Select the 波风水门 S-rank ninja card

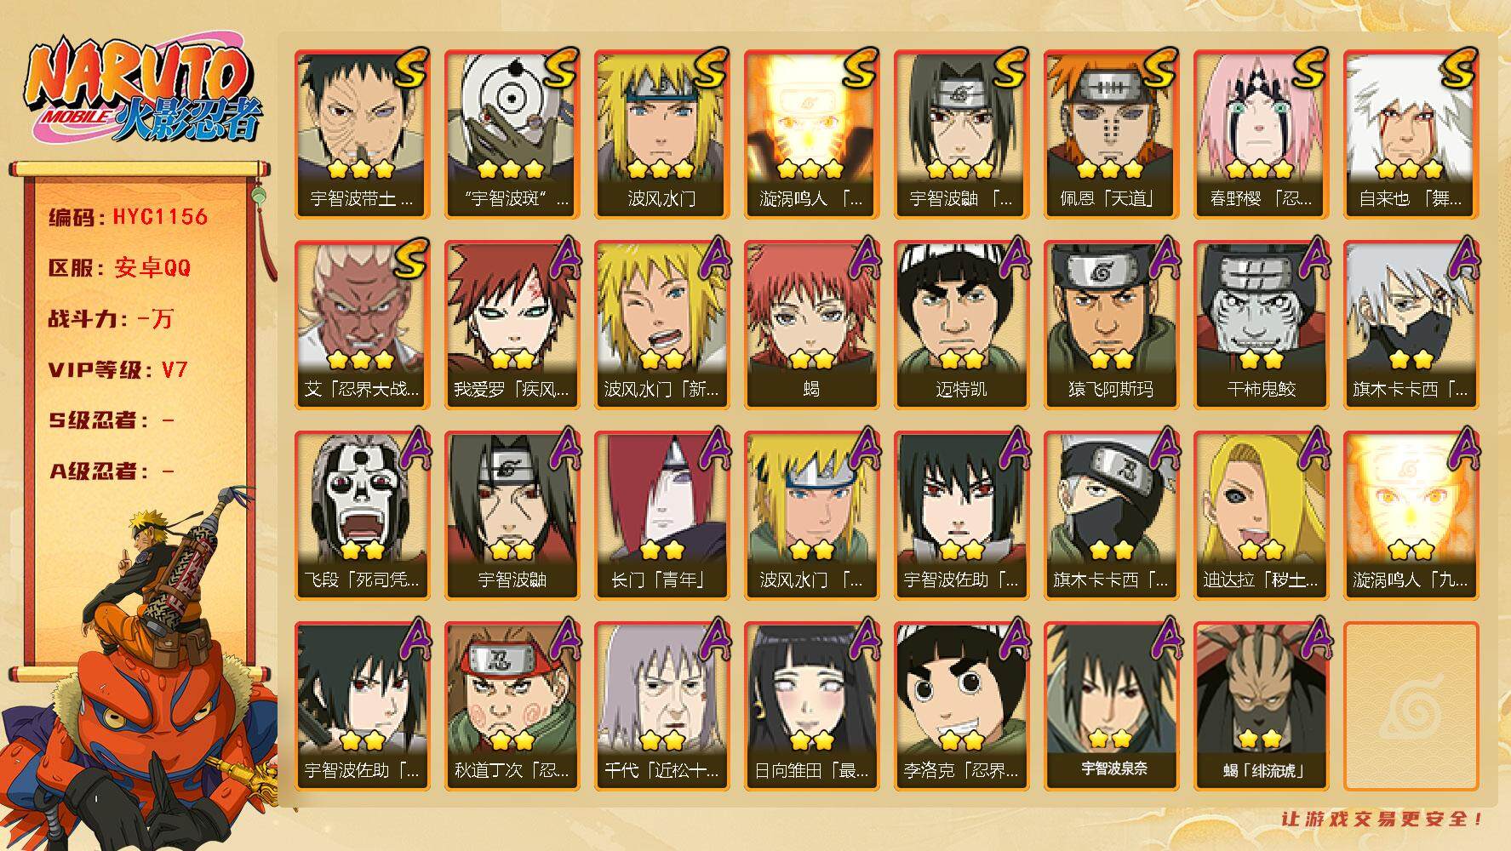coord(661,134)
